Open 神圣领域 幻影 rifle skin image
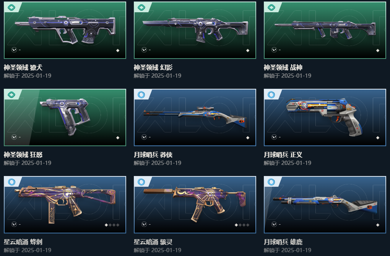Screen dimensions: 390x256 click(x=195, y=30)
